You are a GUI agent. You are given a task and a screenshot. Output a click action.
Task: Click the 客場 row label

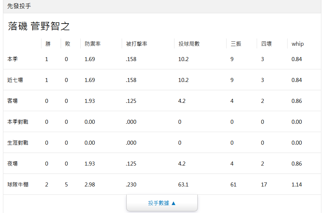tap(13, 101)
